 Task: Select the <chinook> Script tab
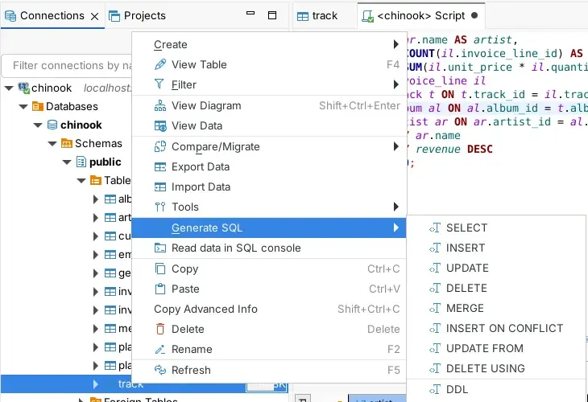pos(420,16)
